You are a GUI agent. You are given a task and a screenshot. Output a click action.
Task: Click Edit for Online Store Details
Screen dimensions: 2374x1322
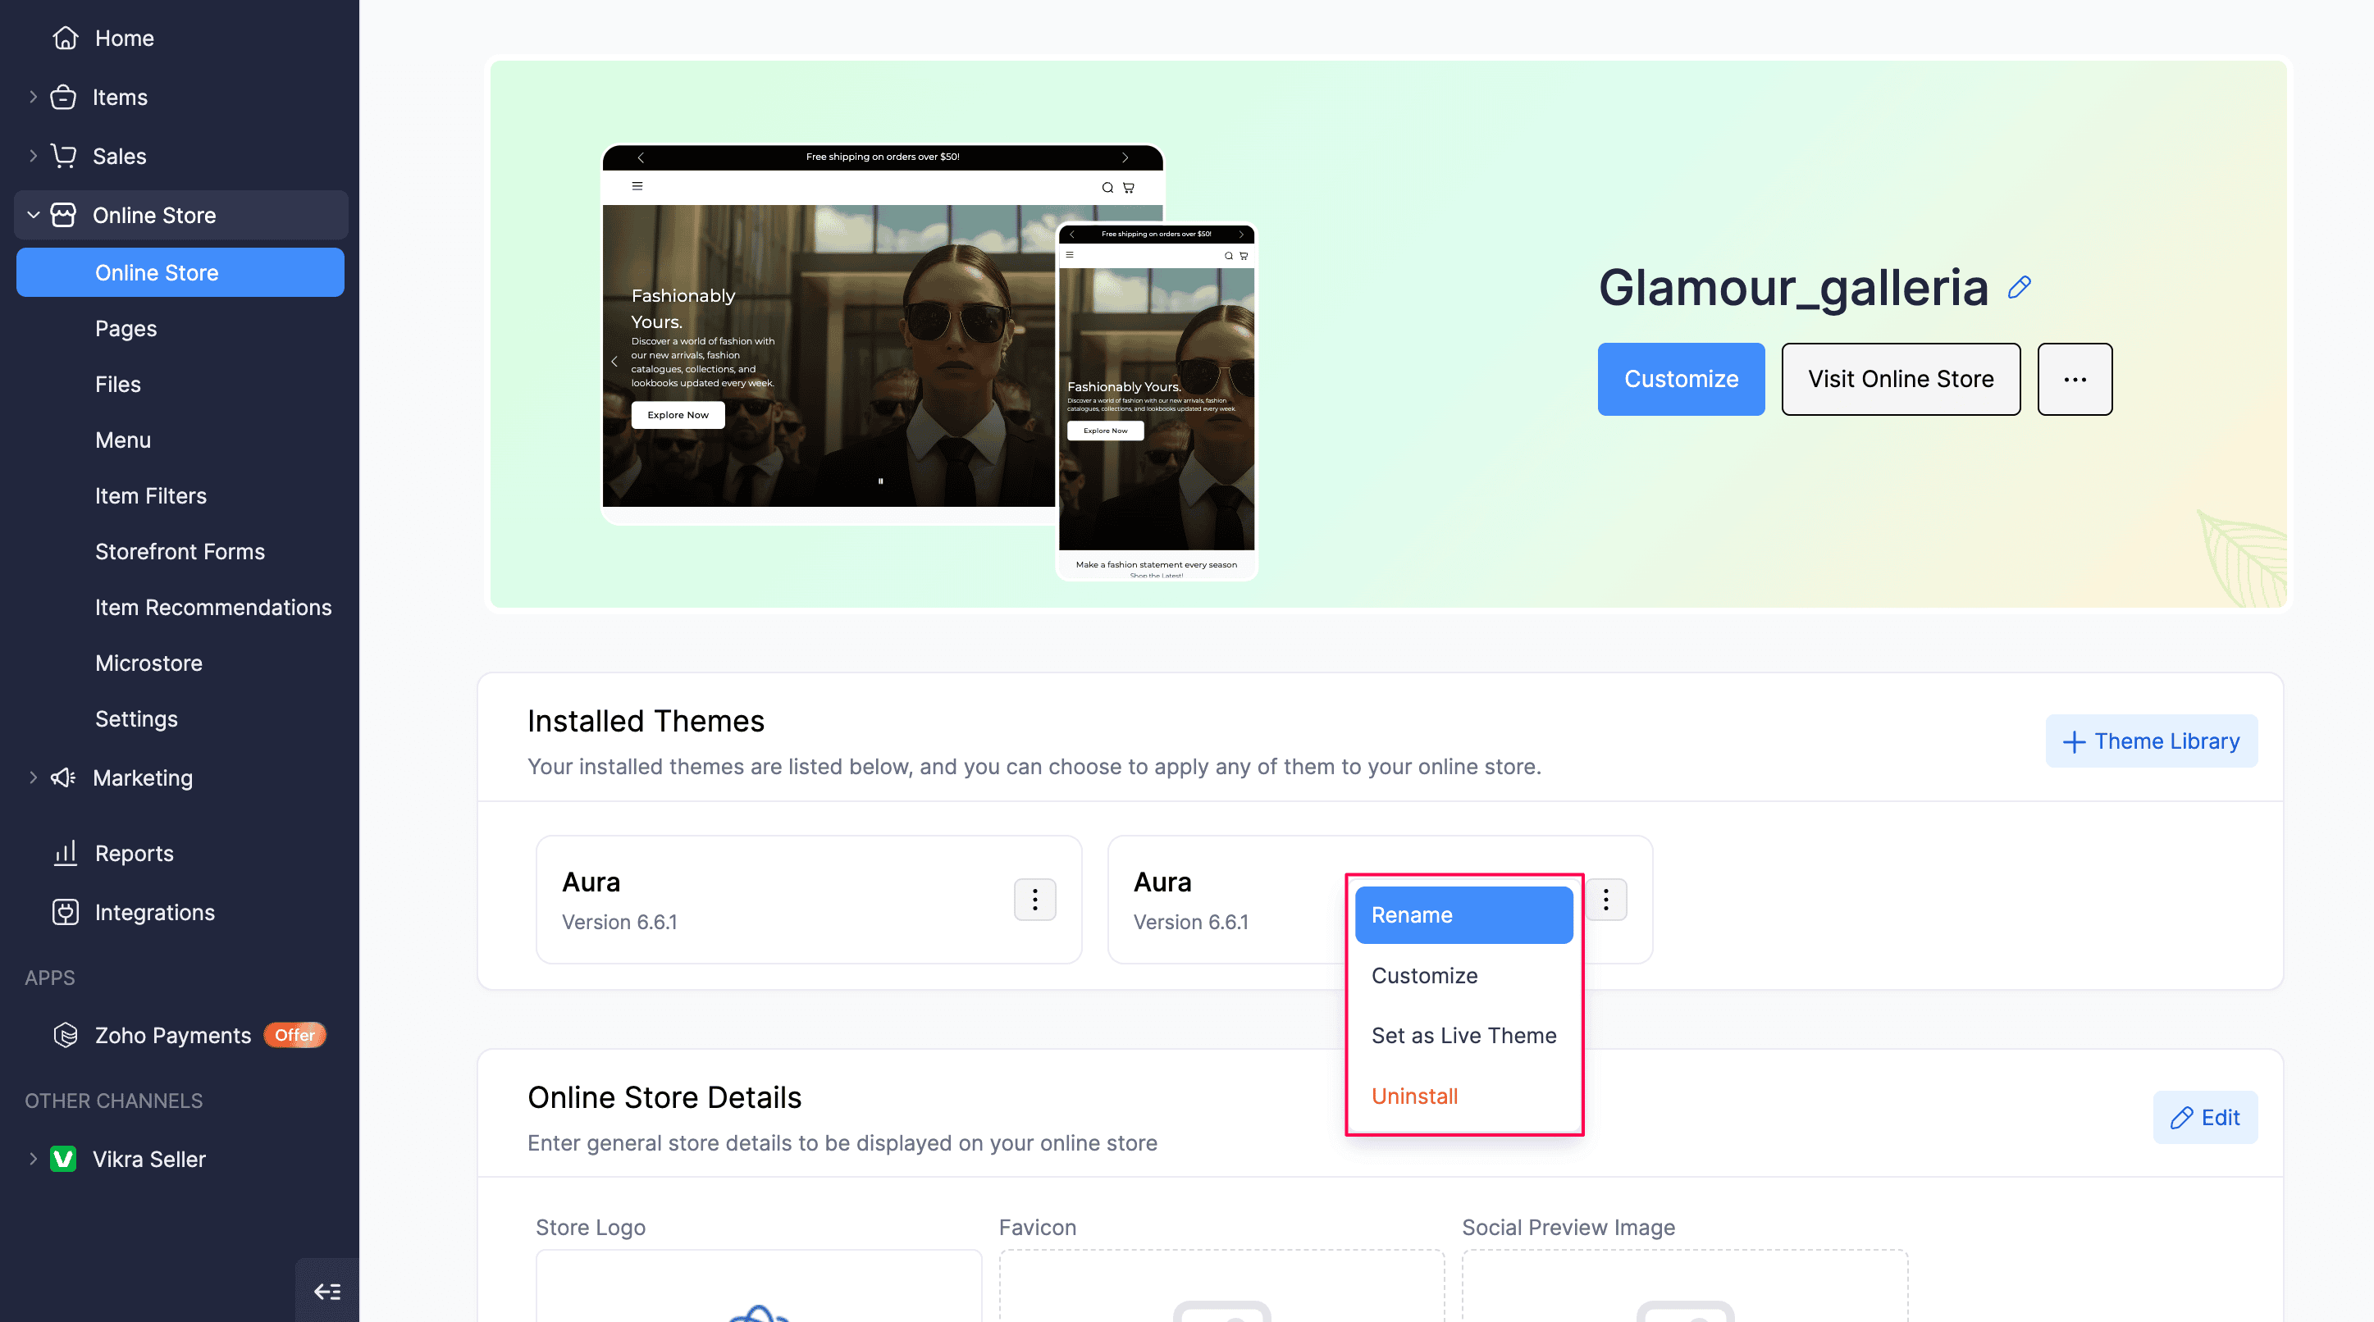[2204, 1118]
